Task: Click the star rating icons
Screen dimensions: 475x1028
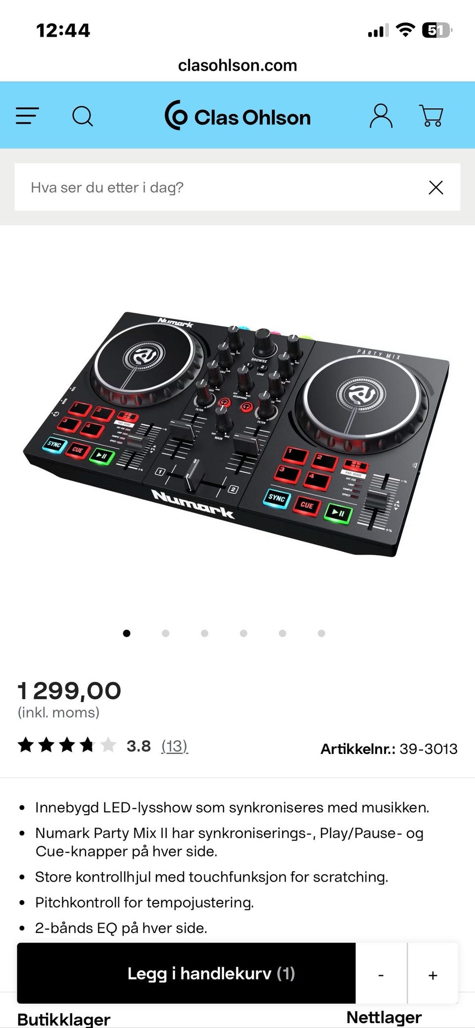Action: point(67,745)
